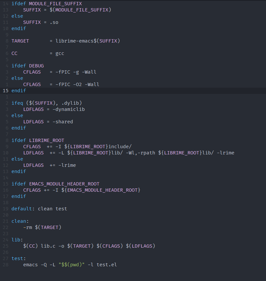Screen dimensions: 266x281
Task: Click 'lib.c' in the compile command
Action: (48, 246)
